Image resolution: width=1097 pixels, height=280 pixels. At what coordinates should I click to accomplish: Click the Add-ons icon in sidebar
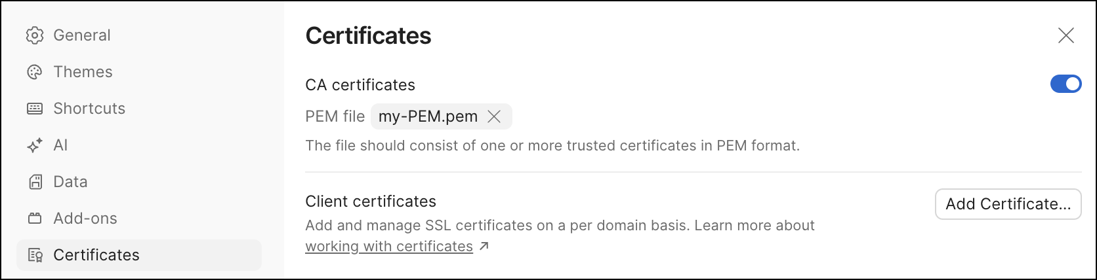[35, 219]
